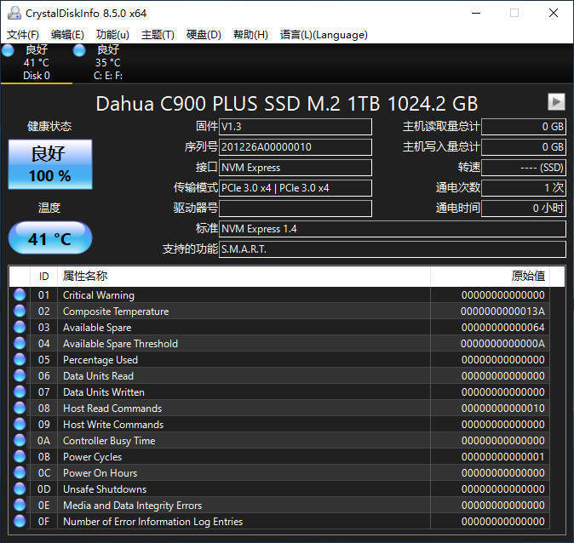Click the 通电次数 value 1 次
574x543 pixels.
pyautogui.click(x=524, y=188)
